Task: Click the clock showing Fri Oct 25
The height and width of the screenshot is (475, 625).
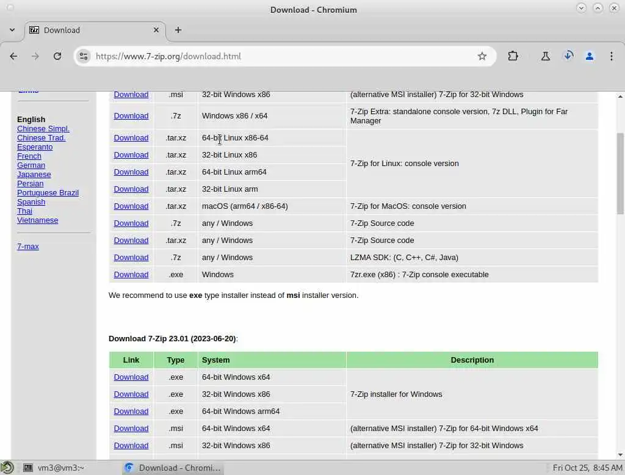Action: click(x=587, y=468)
